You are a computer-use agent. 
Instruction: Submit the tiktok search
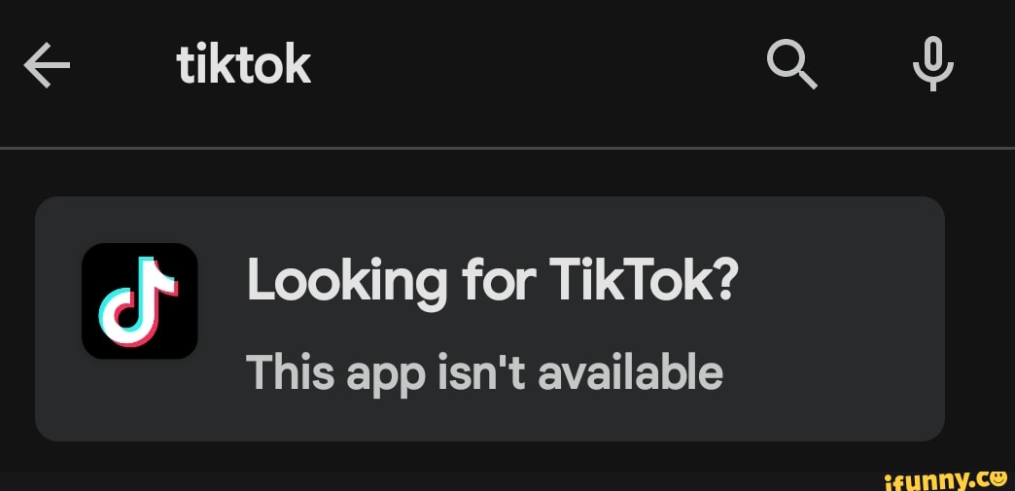coord(791,65)
